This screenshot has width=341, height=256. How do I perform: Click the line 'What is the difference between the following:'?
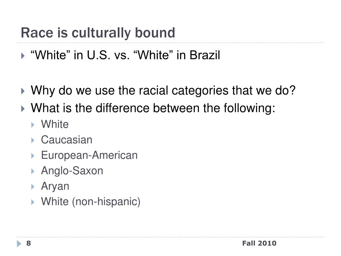153,108
